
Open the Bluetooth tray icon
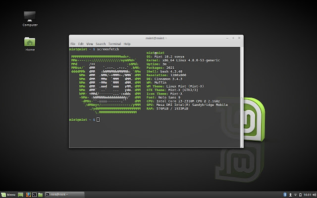(285, 195)
